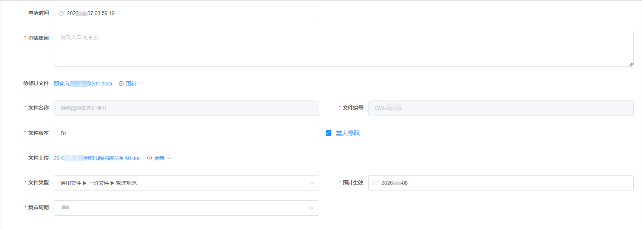Viewport: 642px width, 230px height.
Task: Open the 申请时间 datetime field
Action: point(186,14)
